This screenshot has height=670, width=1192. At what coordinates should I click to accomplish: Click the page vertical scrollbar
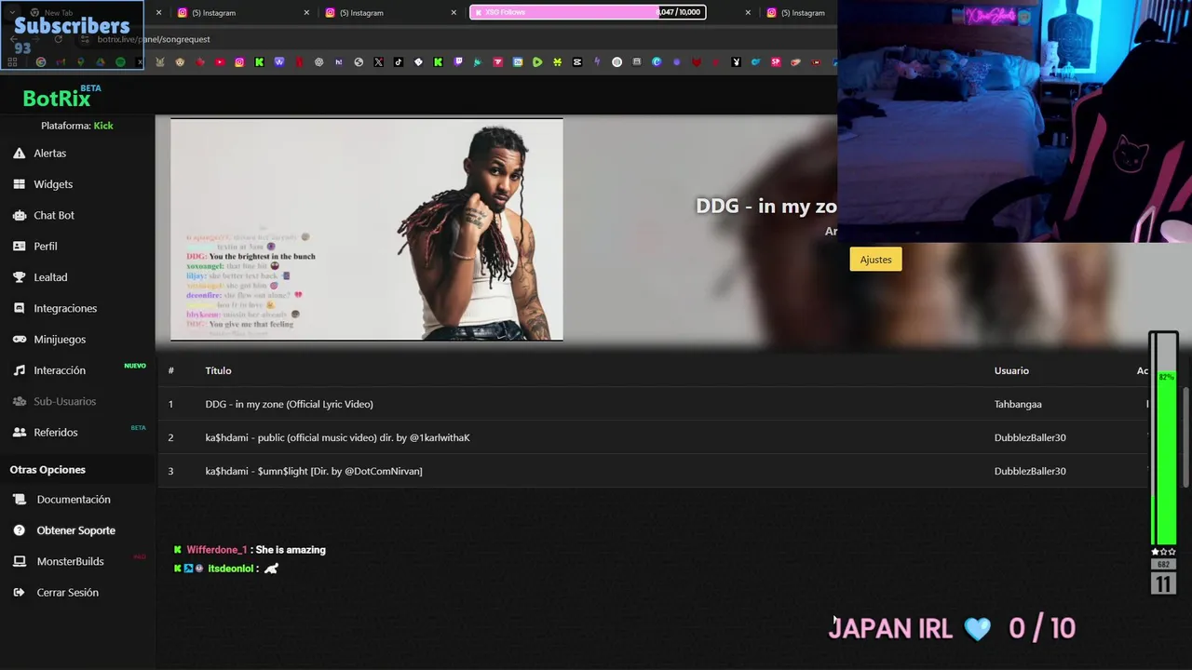1185,437
